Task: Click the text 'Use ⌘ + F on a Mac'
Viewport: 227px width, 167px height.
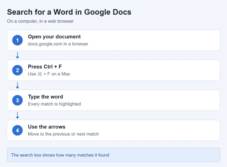Action: tap(49, 74)
